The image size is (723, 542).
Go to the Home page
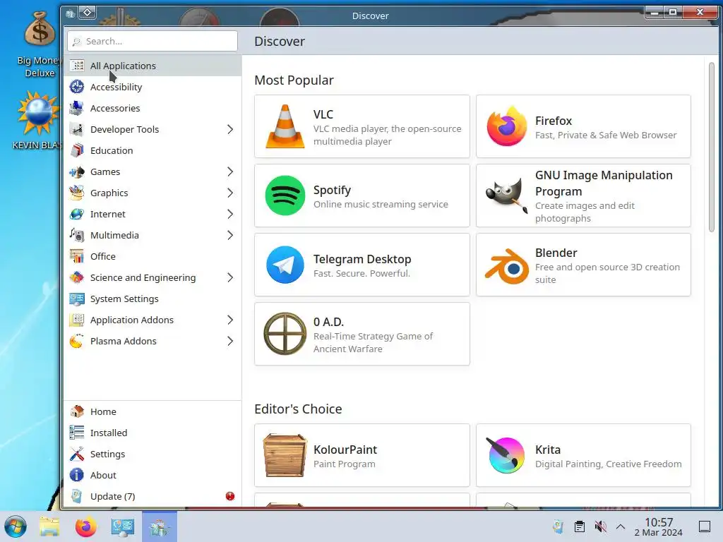tap(153, 411)
